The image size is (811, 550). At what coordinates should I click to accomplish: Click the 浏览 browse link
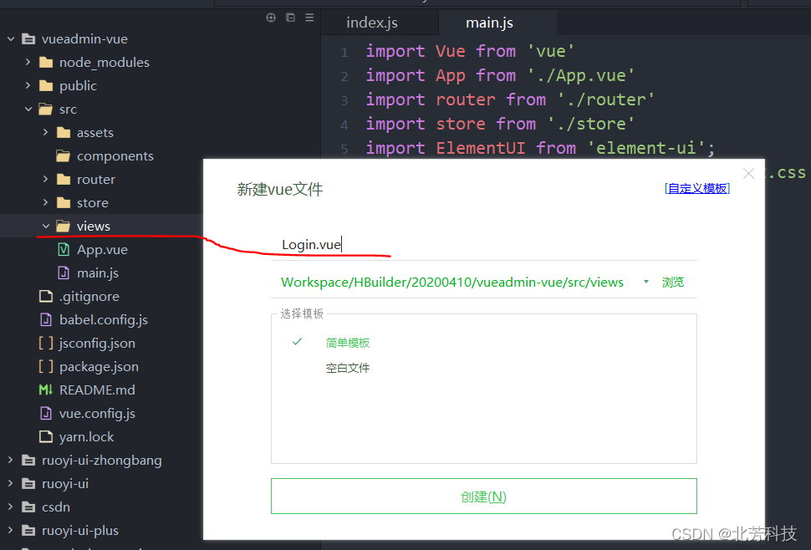pos(673,283)
